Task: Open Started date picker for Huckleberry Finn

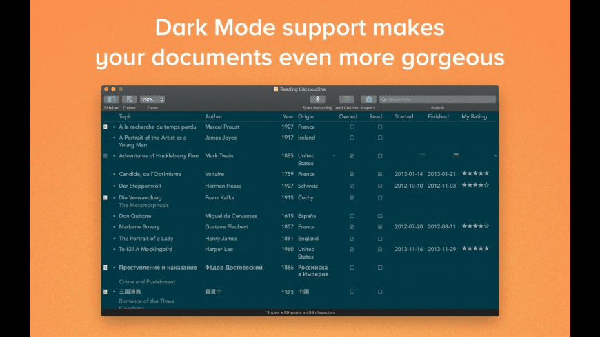Action: coord(422,155)
